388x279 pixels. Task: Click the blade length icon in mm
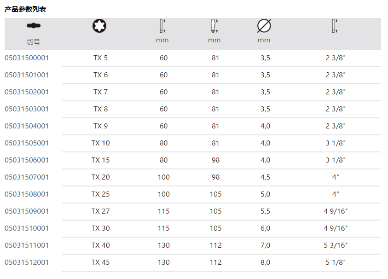pyautogui.click(x=162, y=26)
